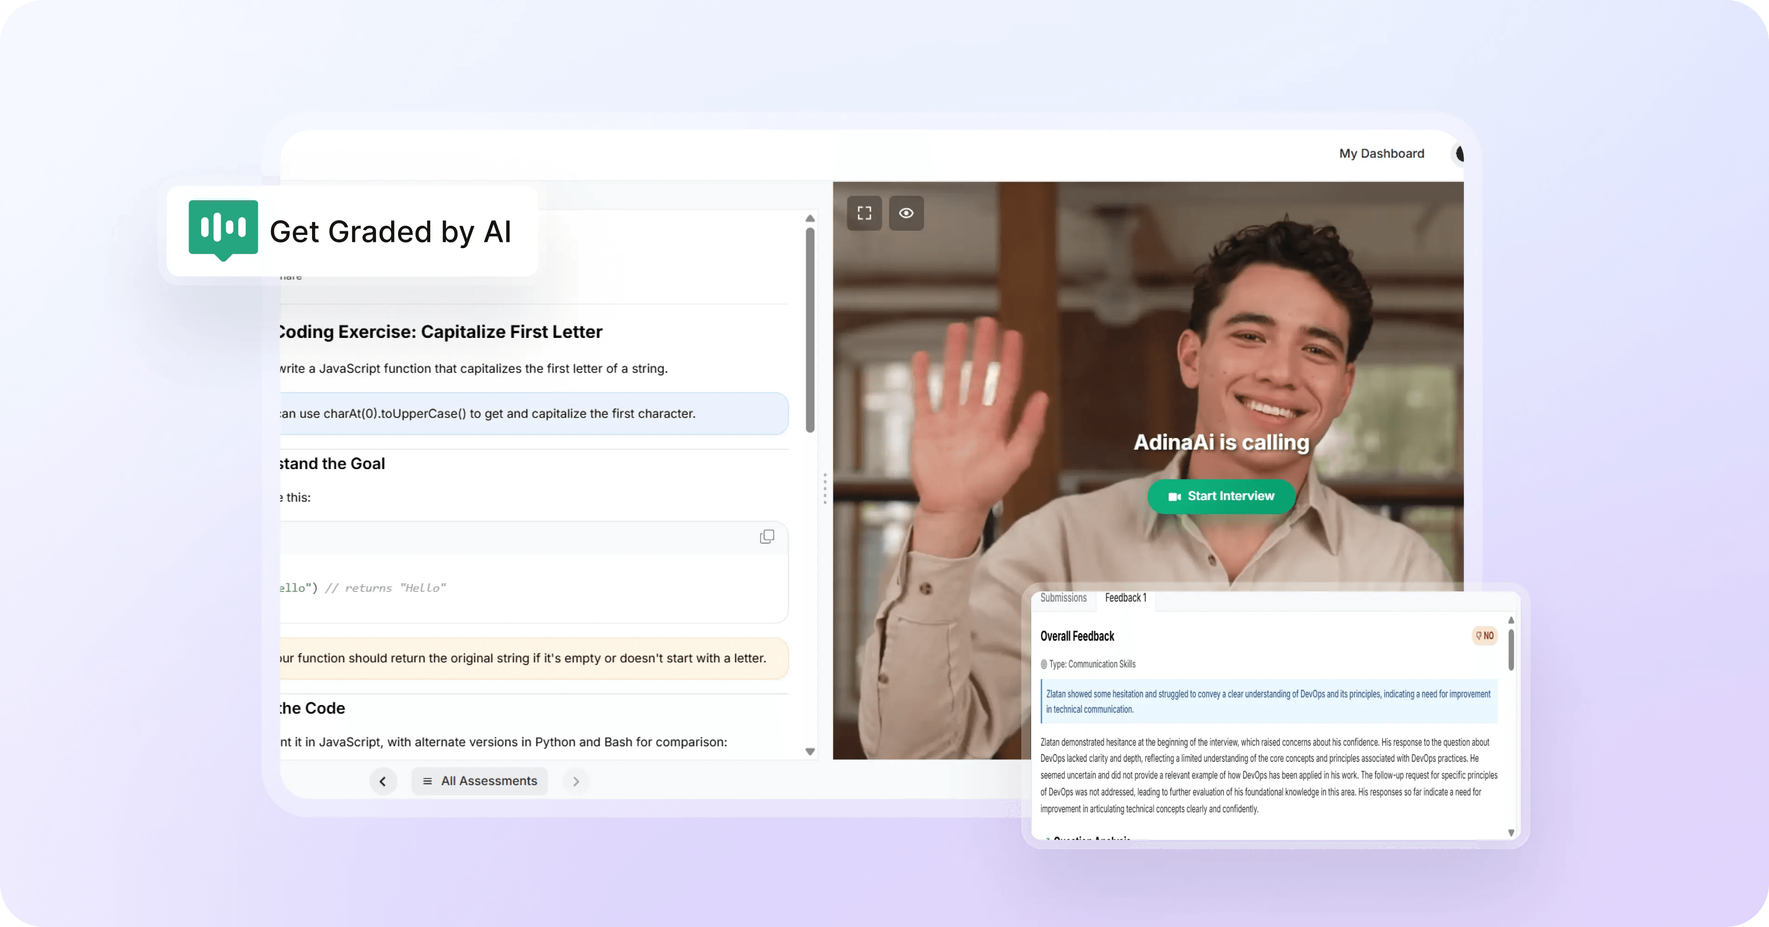Open the All Assessments list menu
The width and height of the screenshot is (1769, 927).
pos(479,781)
